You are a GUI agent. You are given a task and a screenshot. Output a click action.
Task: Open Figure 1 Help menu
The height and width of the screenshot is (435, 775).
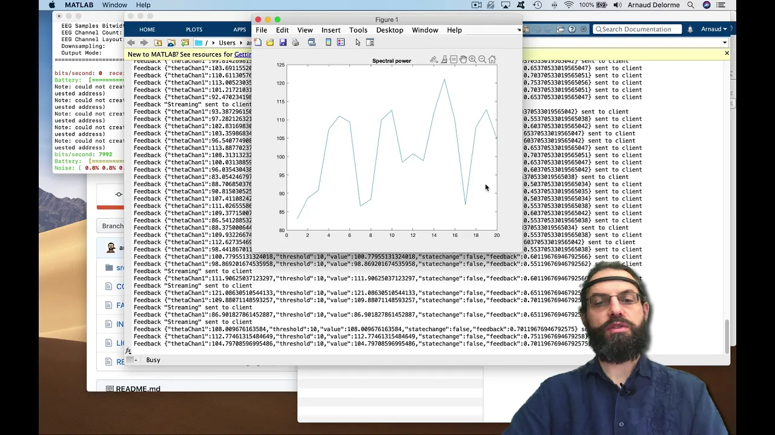454,30
